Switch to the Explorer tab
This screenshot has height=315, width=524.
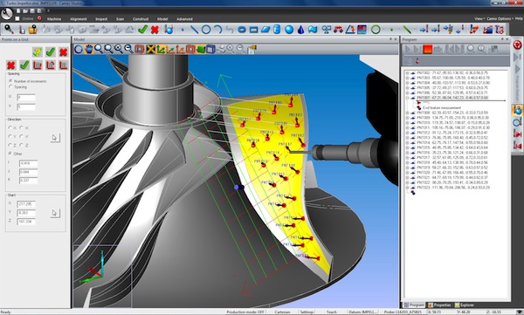coord(465,305)
